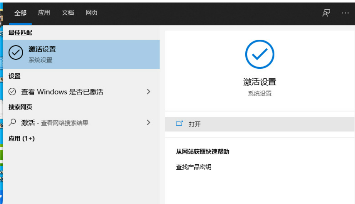The height and width of the screenshot is (204, 355).
Task: Open the 查找产品密钥 help link
Action: click(193, 167)
